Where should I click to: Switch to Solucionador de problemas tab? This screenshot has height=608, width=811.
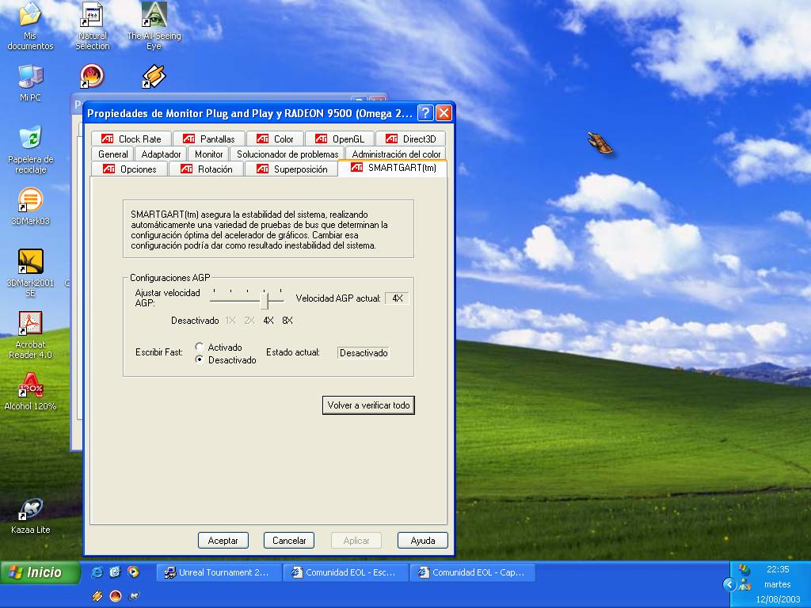(x=287, y=154)
